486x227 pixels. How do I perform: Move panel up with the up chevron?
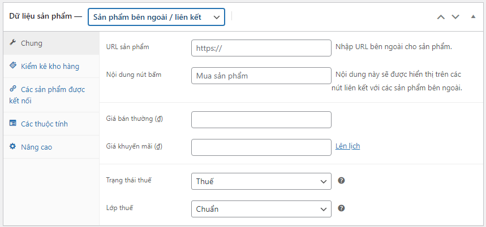coord(441,17)
